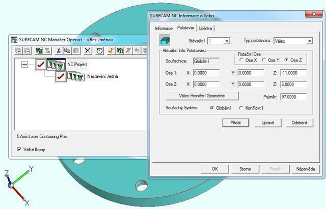Select Globální coordinate system radio

click(x=212, y=108)
